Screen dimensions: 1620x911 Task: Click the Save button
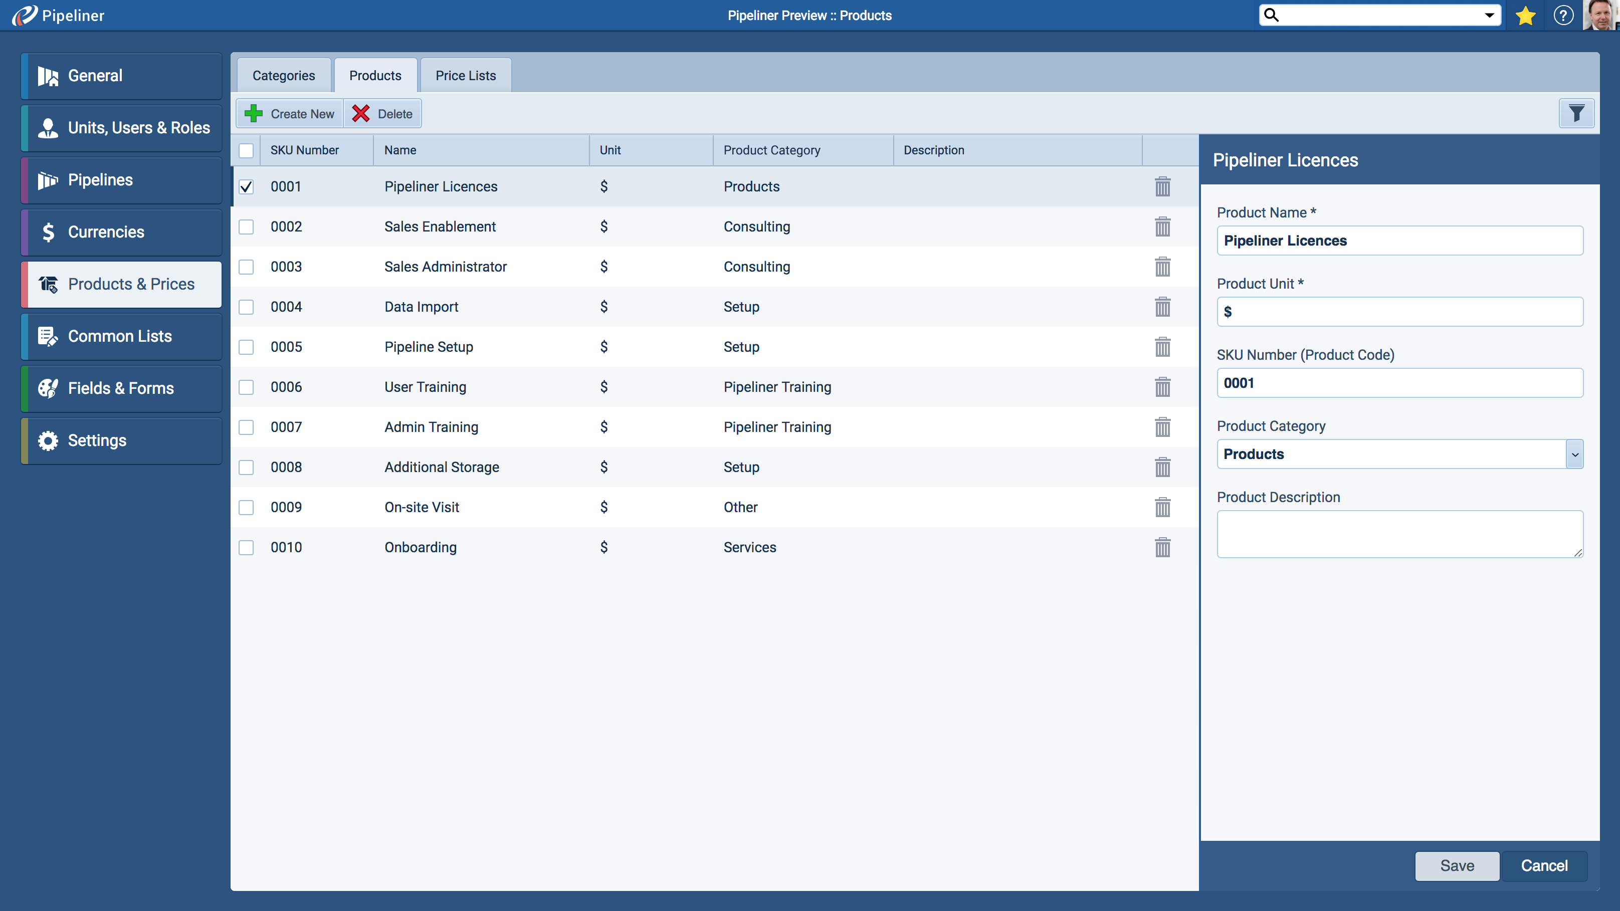pos(1457,866)
